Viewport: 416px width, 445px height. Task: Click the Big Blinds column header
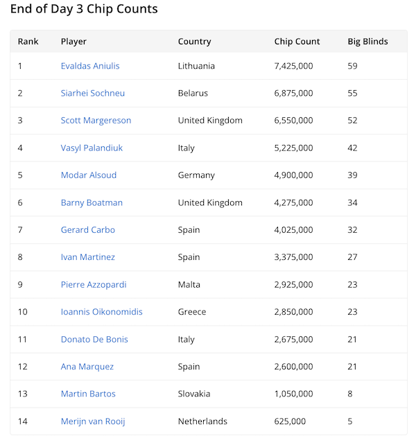[x=367, y=42]
